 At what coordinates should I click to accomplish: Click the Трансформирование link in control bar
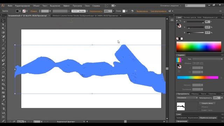tap(159, 11)
